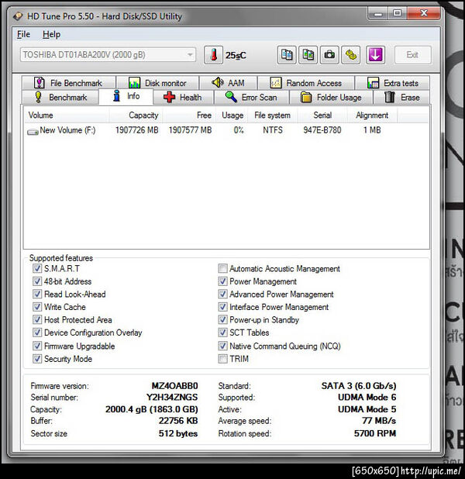The height and width of the screenshot is (479, 465).
Task: Switch to the Random Access tab
Action: pyautogui.click(x=306, y=83)
